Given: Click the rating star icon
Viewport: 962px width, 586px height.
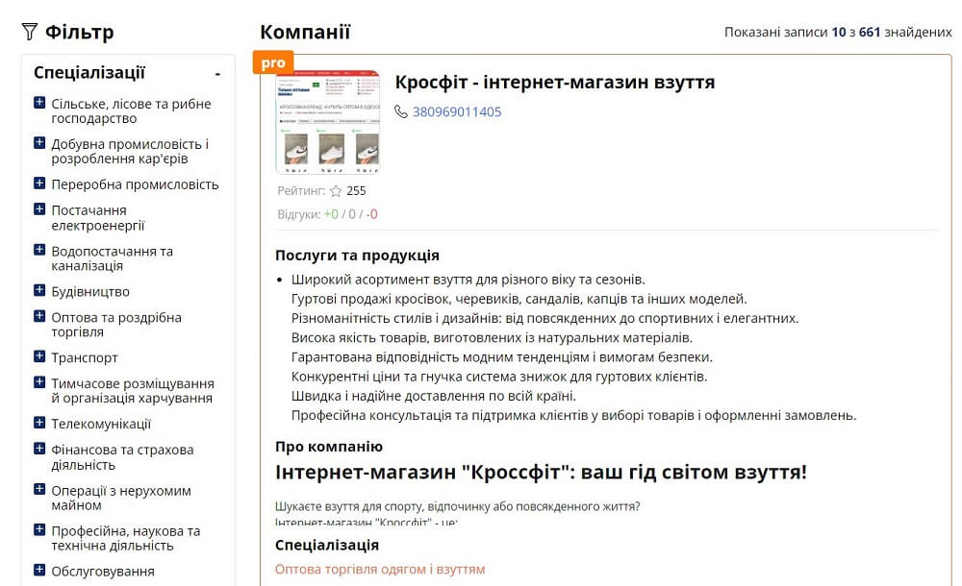Looking at the screenshot, I should pos(336,191).
